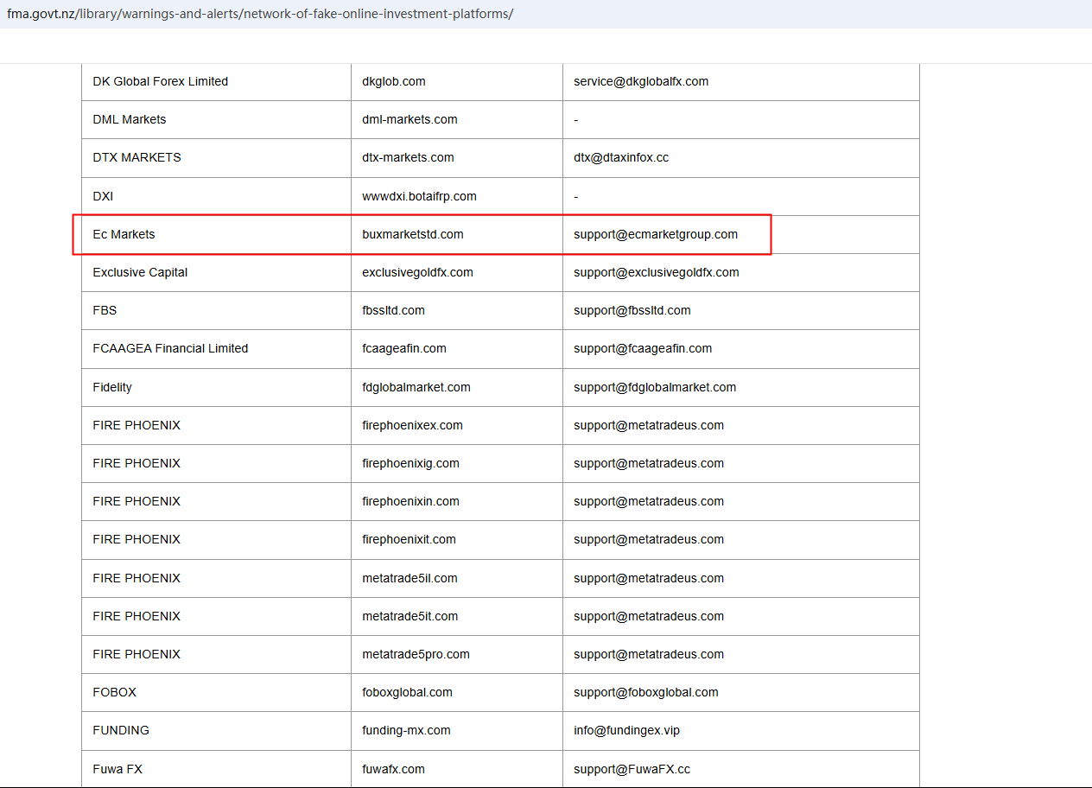
Task: Click the support@ecmarketgroup.com email
Action: click(x=656, y=234)
